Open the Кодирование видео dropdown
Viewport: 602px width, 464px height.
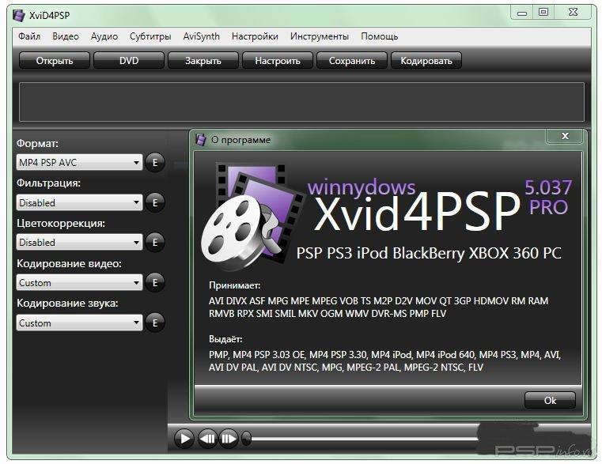[79, 283]
